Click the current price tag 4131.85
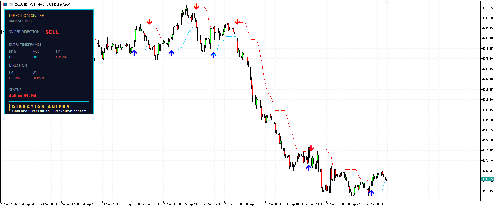The width and height of the screenshot is (497, 208). [487, 179]
